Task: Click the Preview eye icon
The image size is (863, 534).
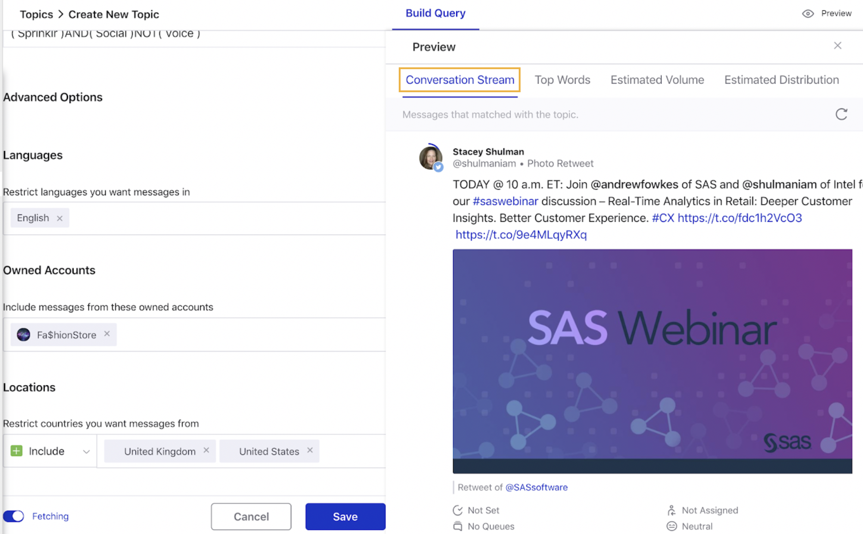Action: [x=808, y=14]
